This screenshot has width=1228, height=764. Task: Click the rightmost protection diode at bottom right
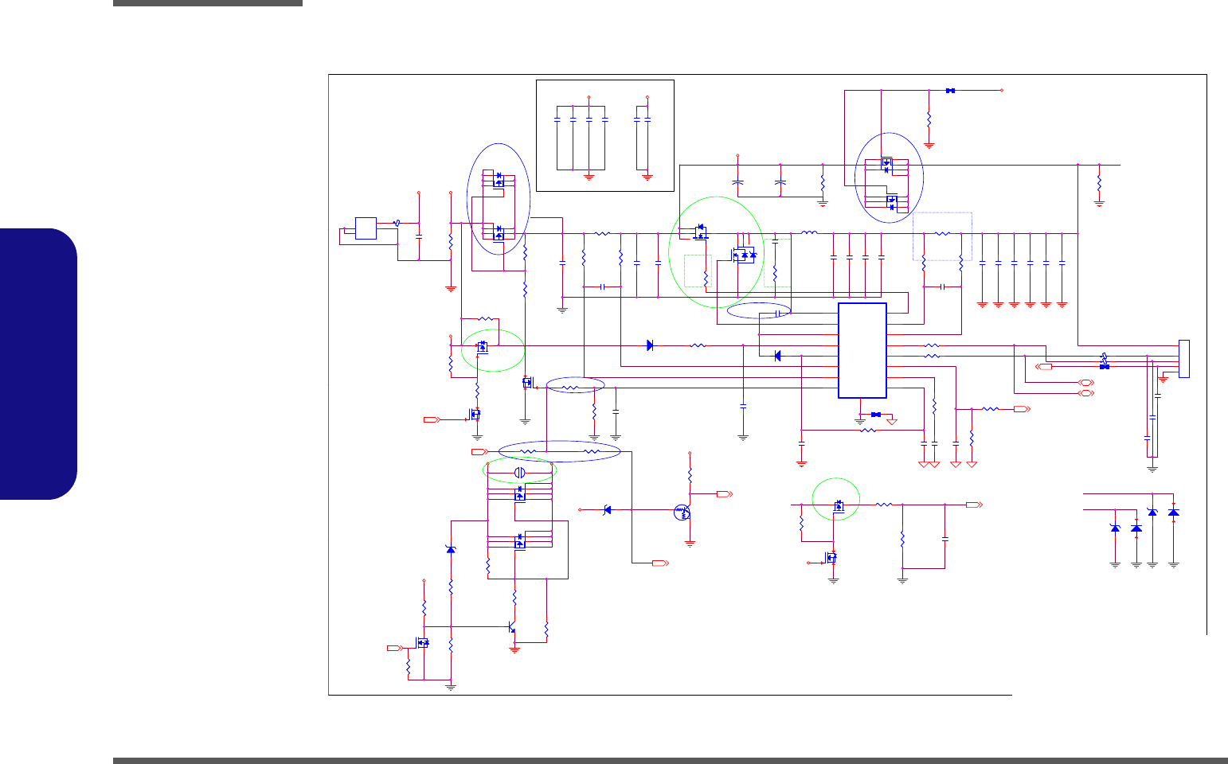(1173, 512)
